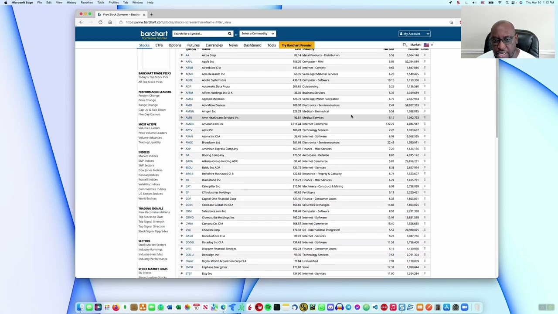The width and height of the screenshot is (558, 314).
Task: Click Spotlight search in menu bar
Action: (x=507, y=3)
